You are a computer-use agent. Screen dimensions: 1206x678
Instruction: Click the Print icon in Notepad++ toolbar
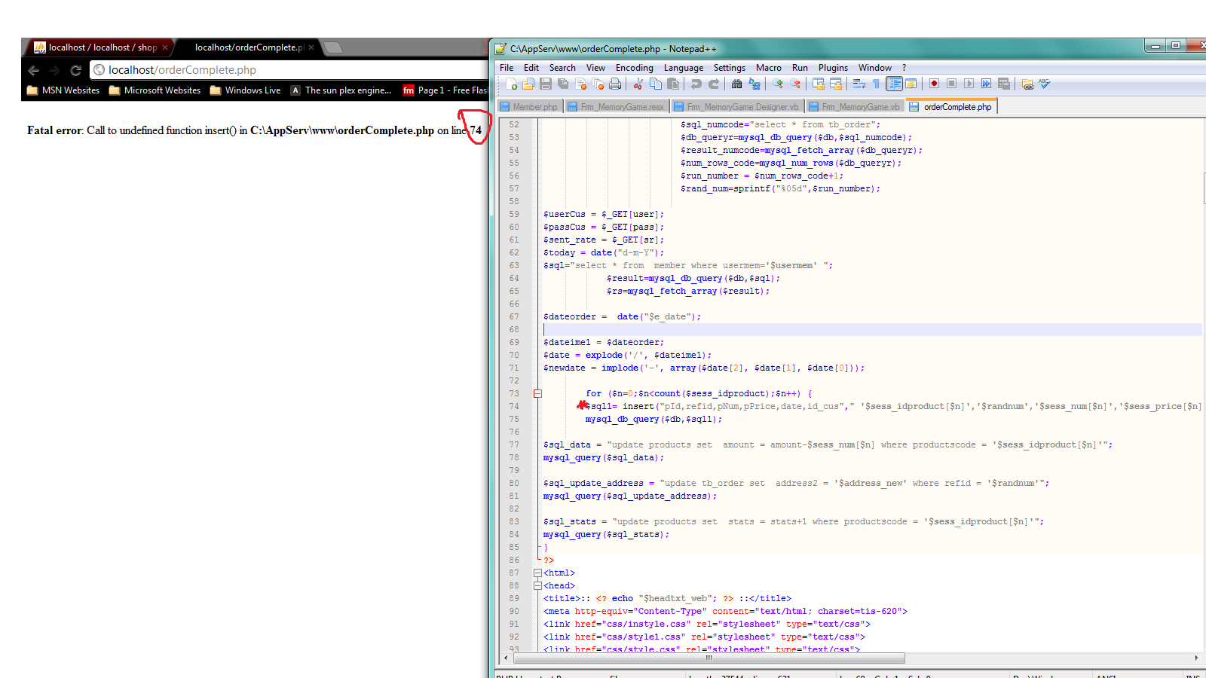[x=615, y=84]
